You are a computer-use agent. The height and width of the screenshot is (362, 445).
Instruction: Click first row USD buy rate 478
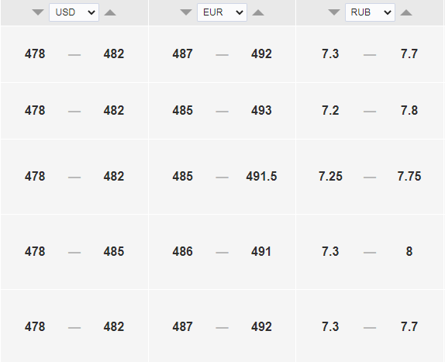[35, 54]
